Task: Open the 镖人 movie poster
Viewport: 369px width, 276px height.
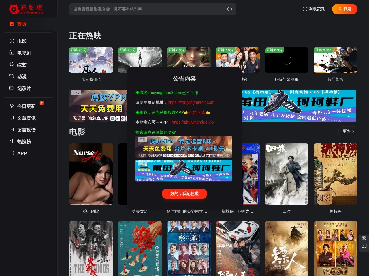Action: coord(287,248)
